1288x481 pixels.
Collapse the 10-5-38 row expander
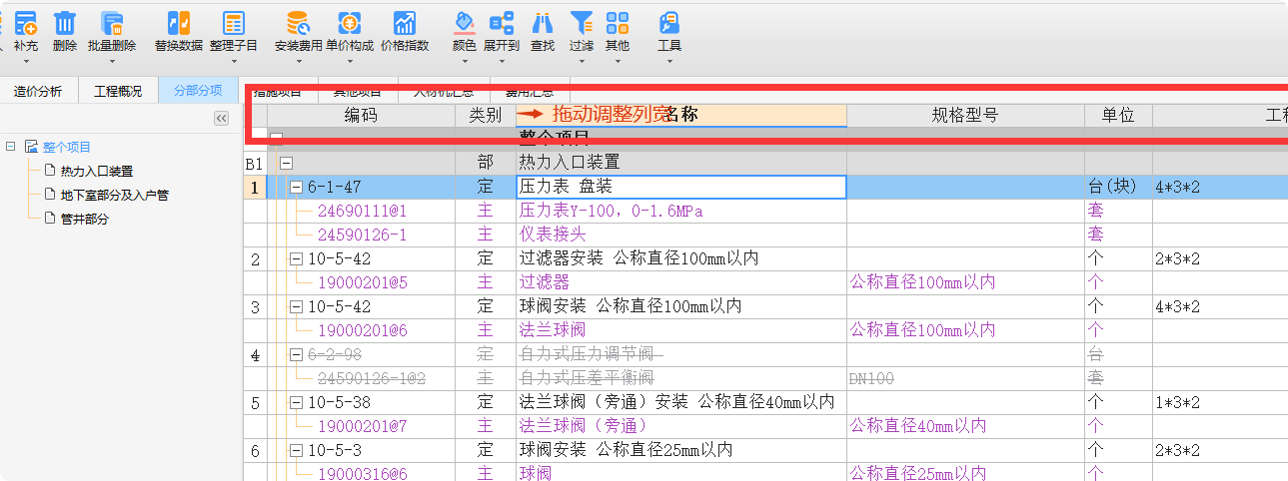pyautogui.click(x=297, y=402)
